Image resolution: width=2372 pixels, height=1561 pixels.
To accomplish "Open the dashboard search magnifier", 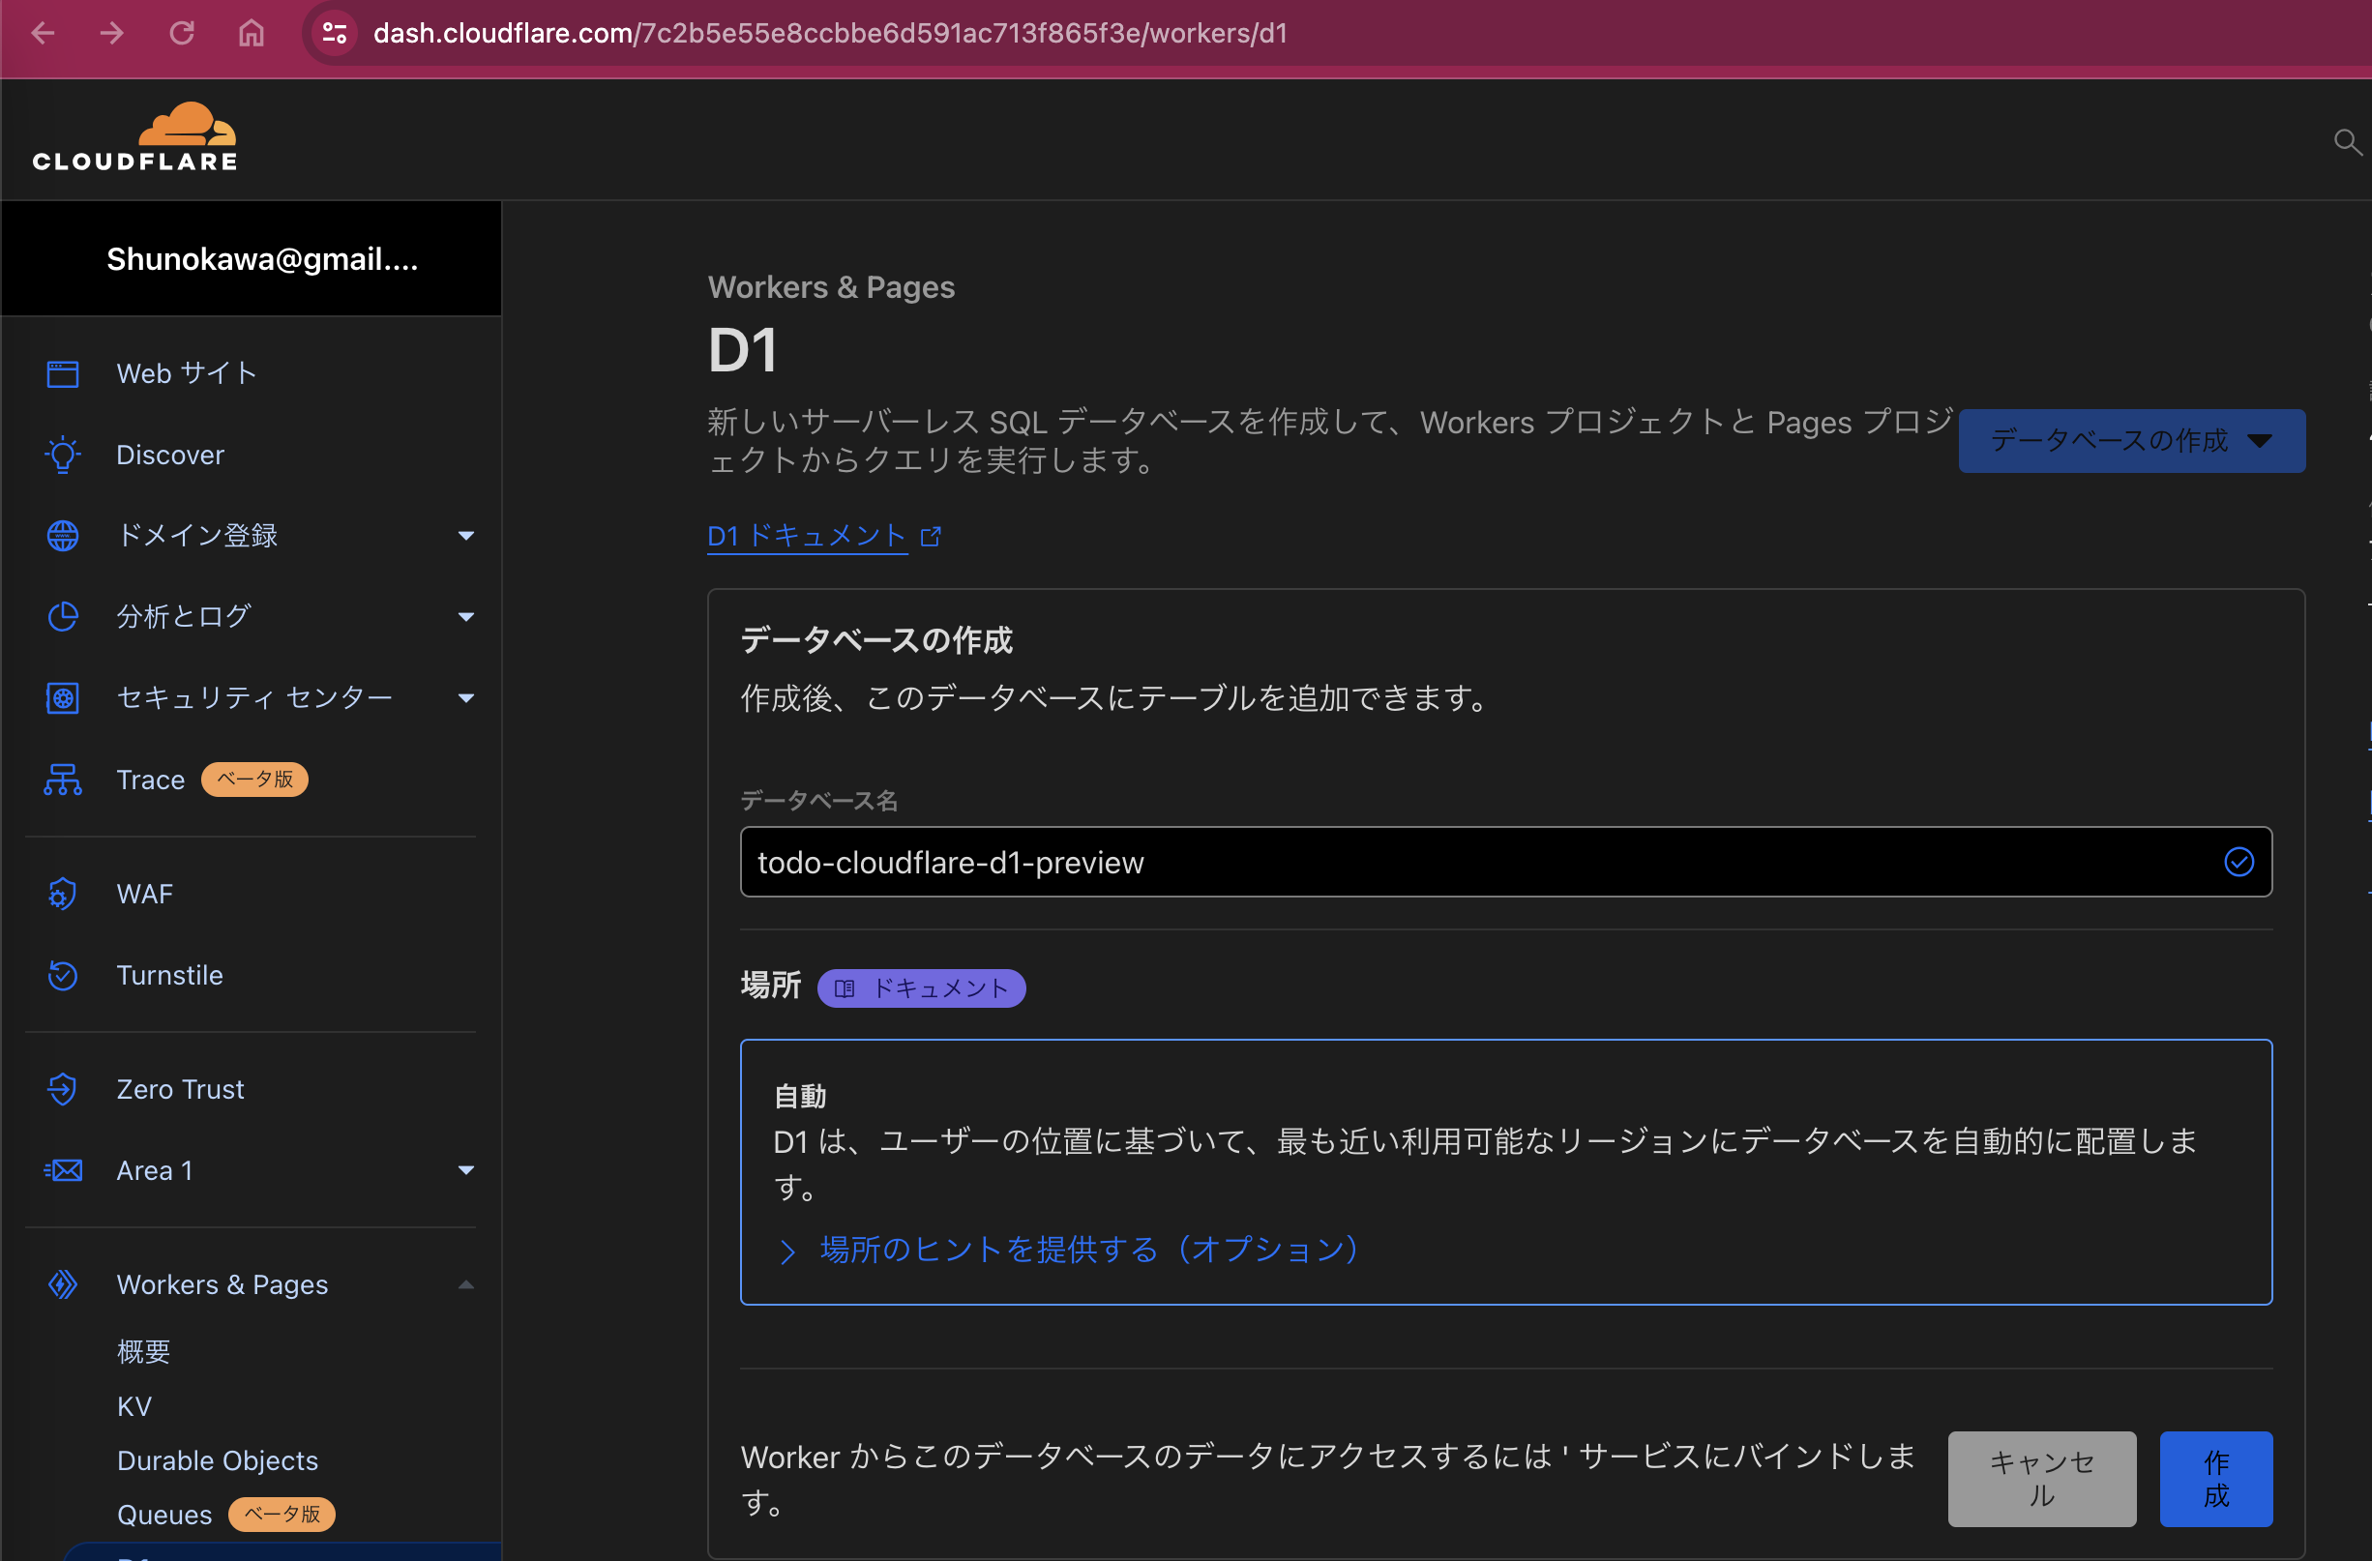I will point(2347,142).
